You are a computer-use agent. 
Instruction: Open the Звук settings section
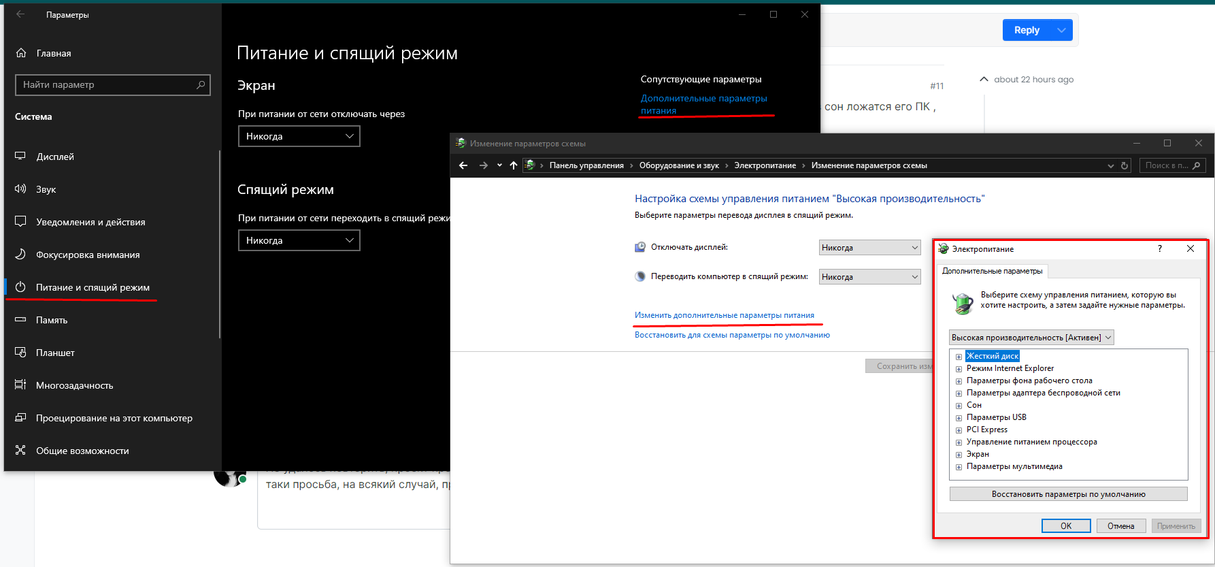click(x=46, y=189)
